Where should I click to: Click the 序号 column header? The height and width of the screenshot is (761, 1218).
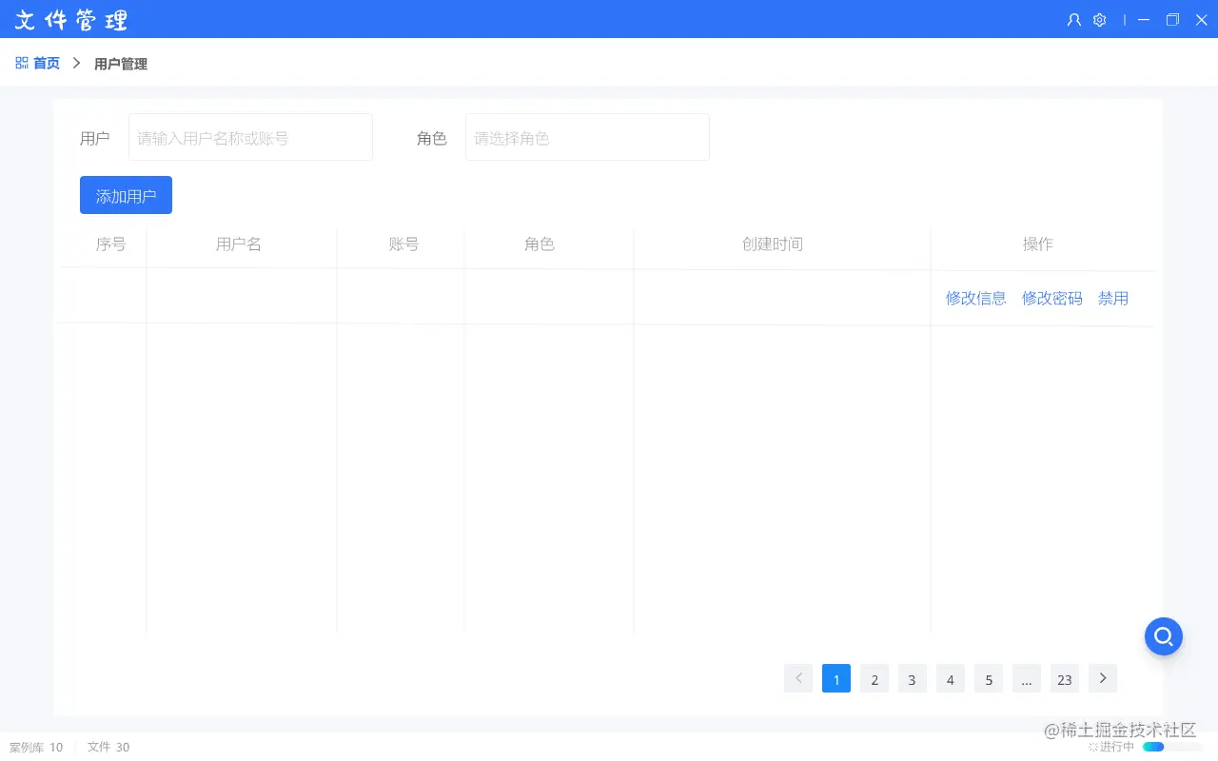pyautogui.click(x=110, y=244)
